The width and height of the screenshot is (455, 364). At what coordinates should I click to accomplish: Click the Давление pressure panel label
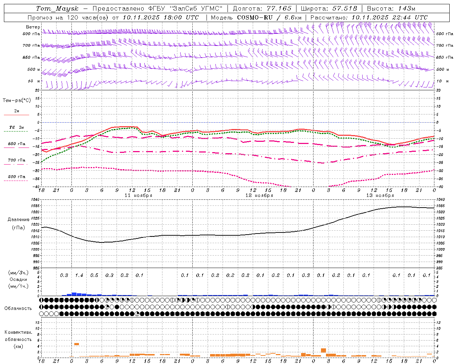tap(18, 220)
